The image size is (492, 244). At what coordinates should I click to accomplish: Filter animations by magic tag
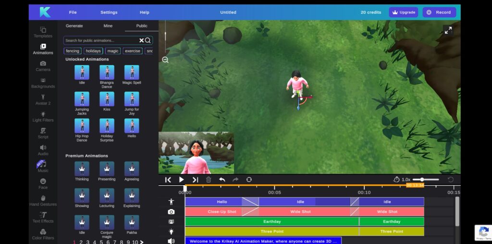point(113,51)
